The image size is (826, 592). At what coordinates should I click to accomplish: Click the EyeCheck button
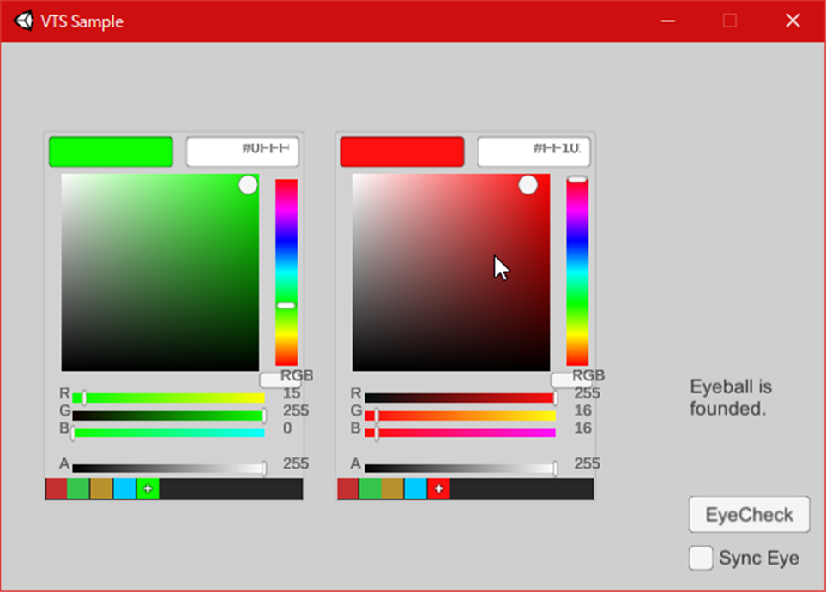[749, 515]
